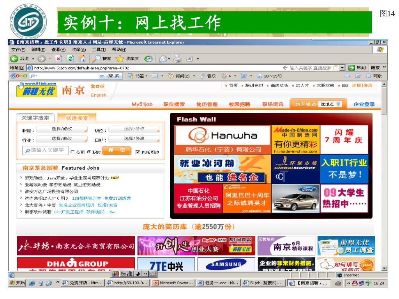
Task: Go to Home page icon
Action: pos(82,59)
